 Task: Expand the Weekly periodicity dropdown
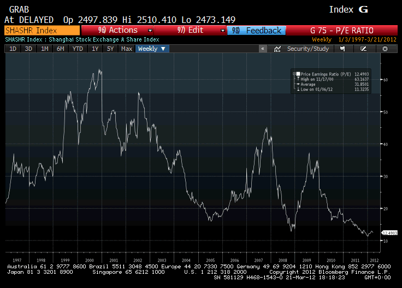152,49
